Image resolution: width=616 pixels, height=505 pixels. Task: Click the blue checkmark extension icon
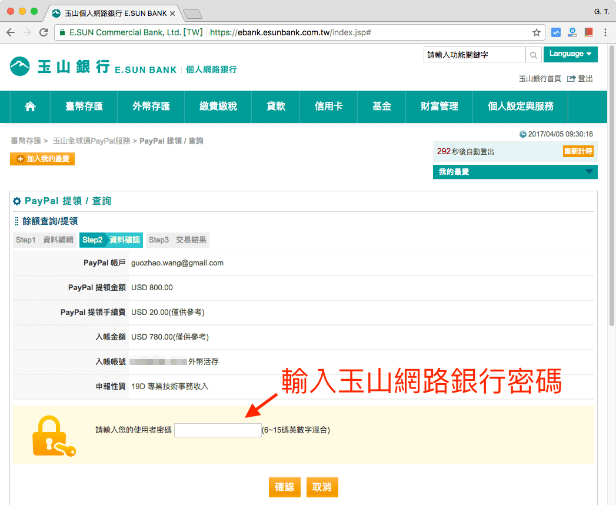(555, 32)
